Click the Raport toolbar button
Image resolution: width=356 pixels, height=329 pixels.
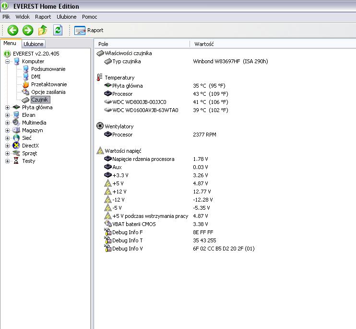coord(89,30)
